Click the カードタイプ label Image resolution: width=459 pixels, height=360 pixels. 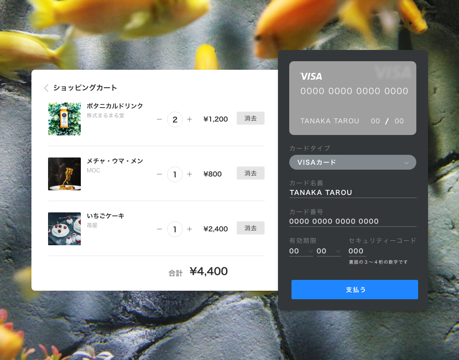(310, 148)
